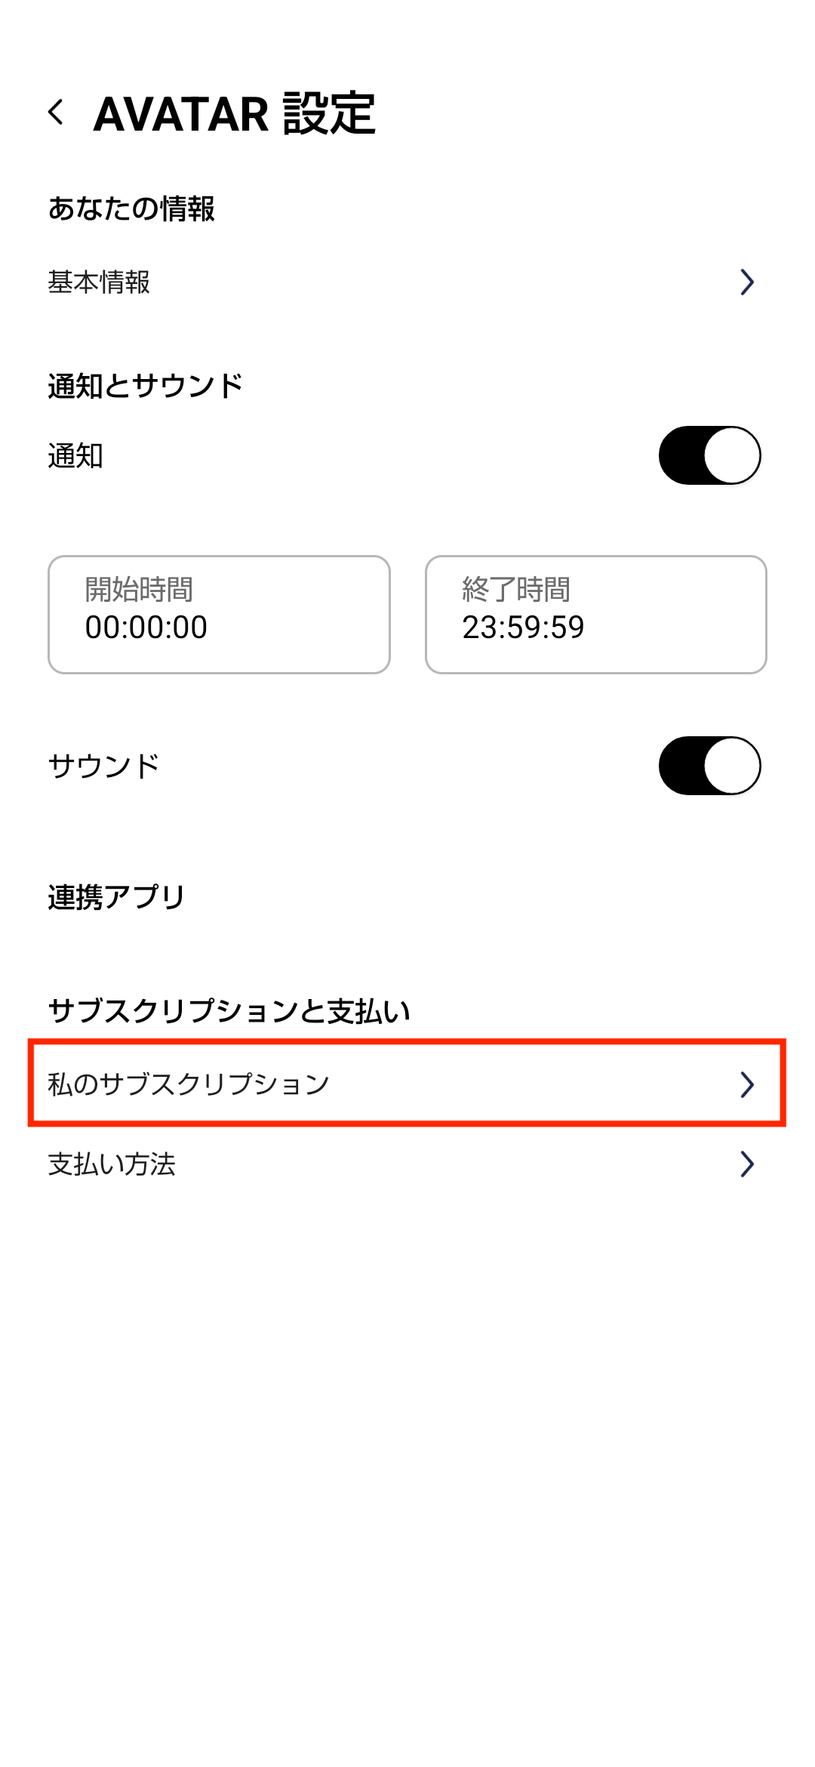Select the 支払い方法 entry
Screen dimensions: 815x1767
(x=112, y=1164)
